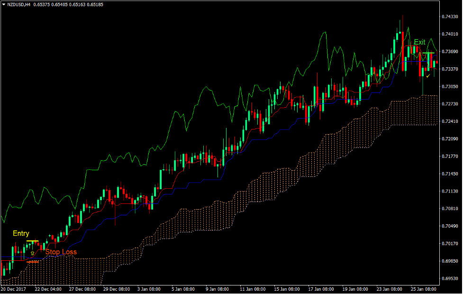Click the Entry text label
Screen dimensions: 463x294
[x=21, y=233]
